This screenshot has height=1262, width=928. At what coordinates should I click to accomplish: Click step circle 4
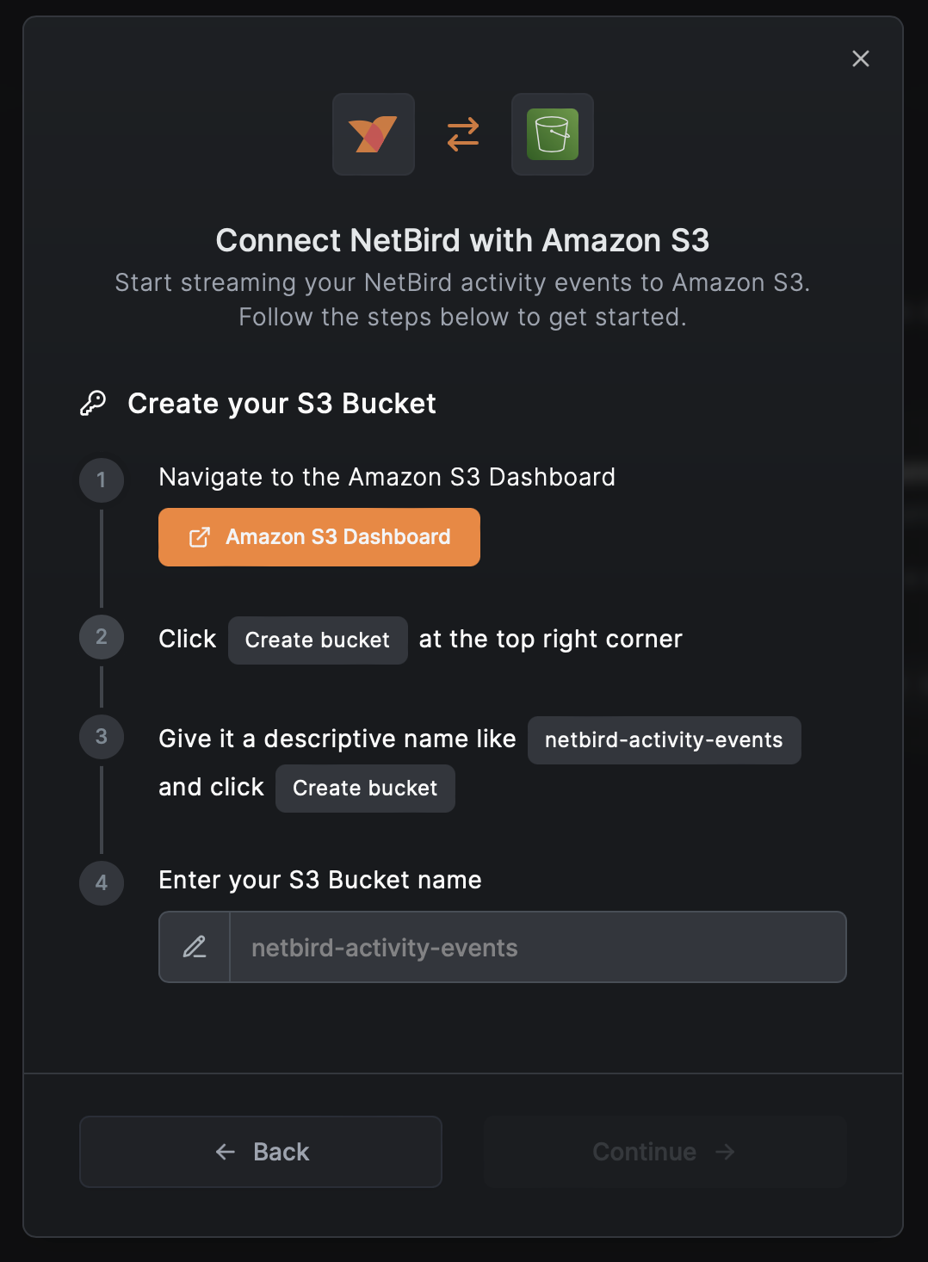tap(101, 883)
